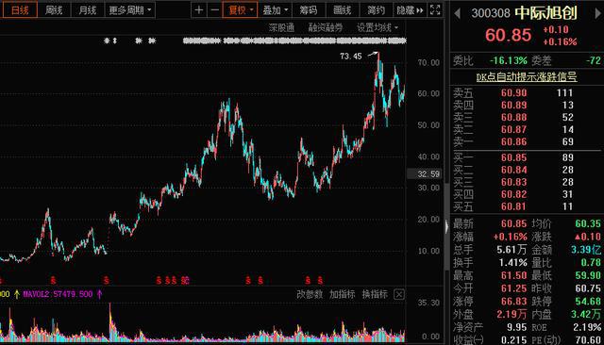This screenshot has height=345, width=604.
Task: Zoom out chart with minus button
Action: click(x=214, y=10)
